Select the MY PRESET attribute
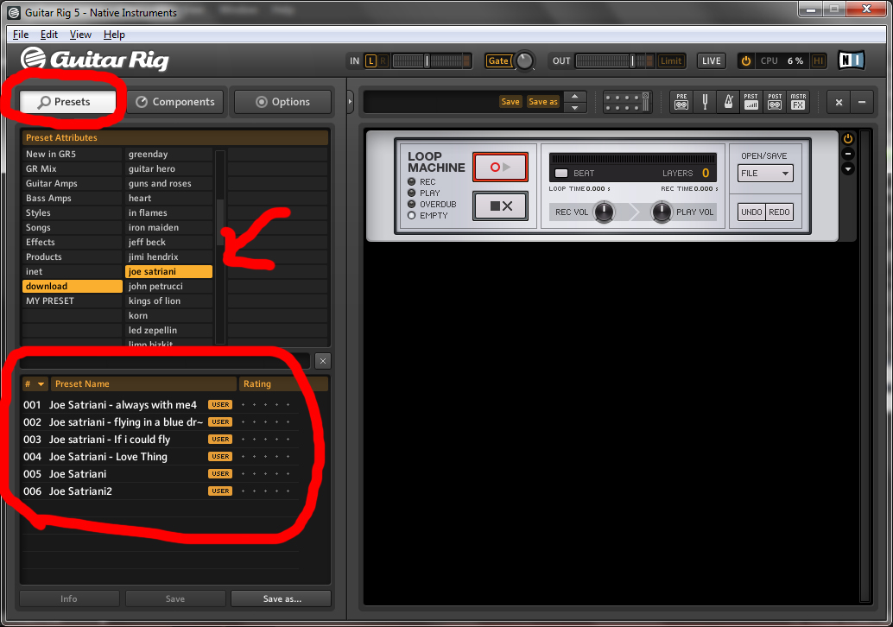 pos(73,301)
